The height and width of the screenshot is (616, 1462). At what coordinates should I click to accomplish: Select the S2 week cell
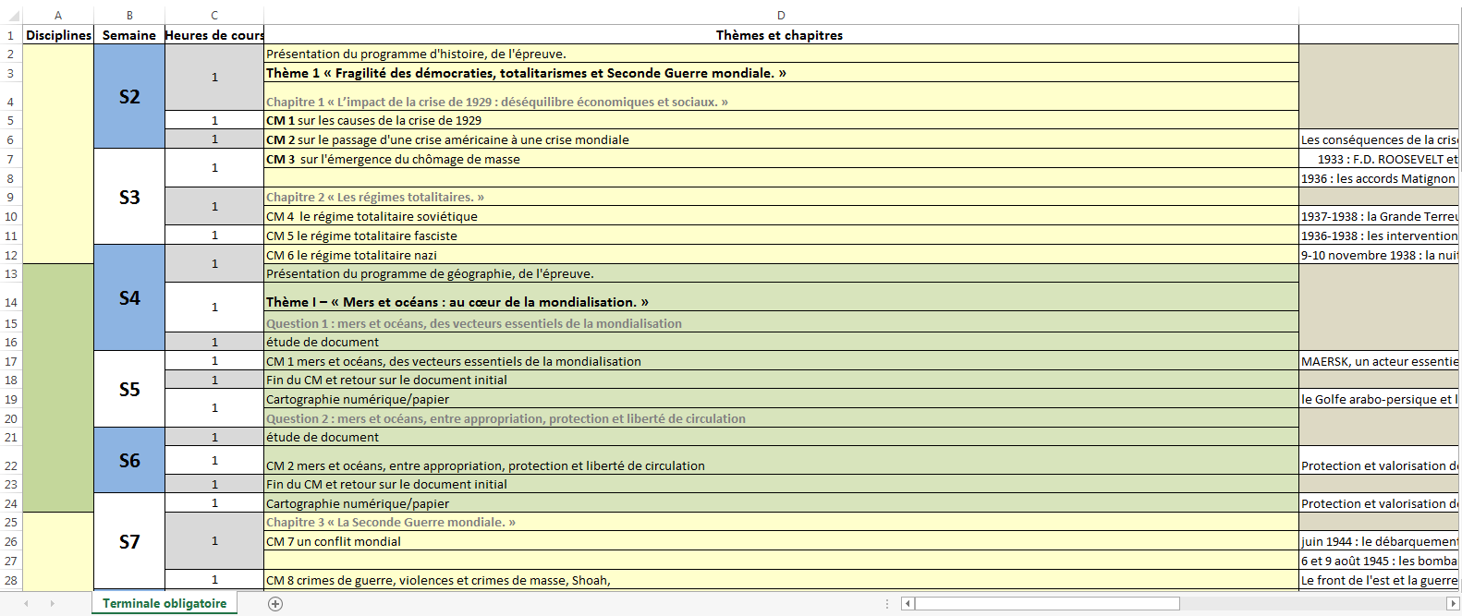129,96
